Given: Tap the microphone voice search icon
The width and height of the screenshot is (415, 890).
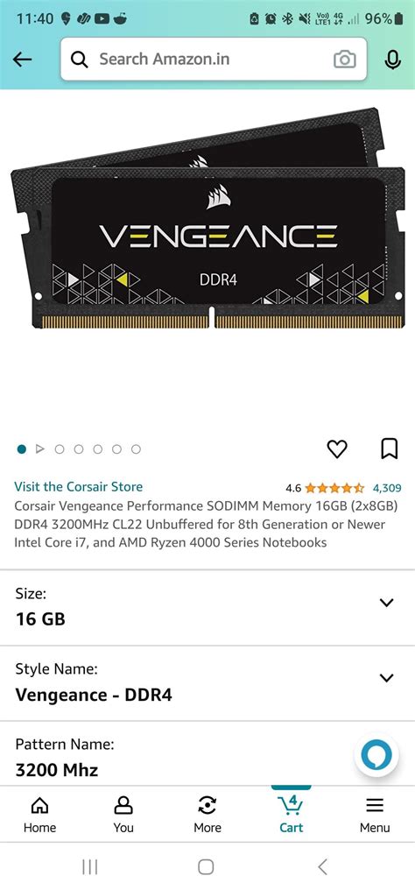Looking at the screenshot, I should pos(392,59).
